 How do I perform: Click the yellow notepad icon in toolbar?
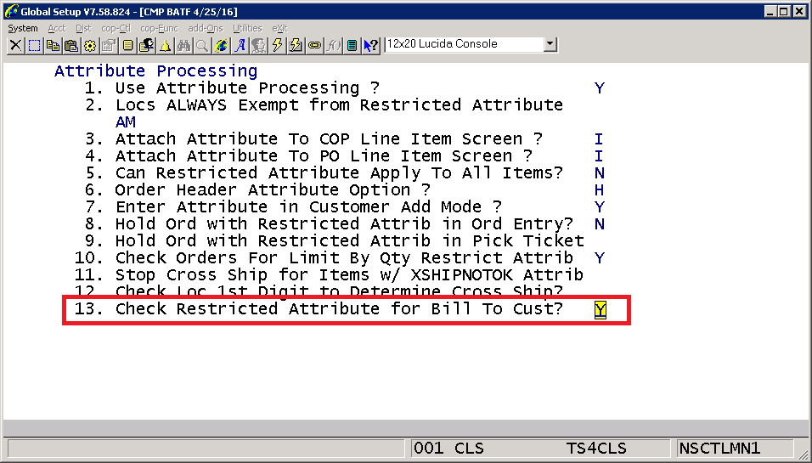[127, 45]
